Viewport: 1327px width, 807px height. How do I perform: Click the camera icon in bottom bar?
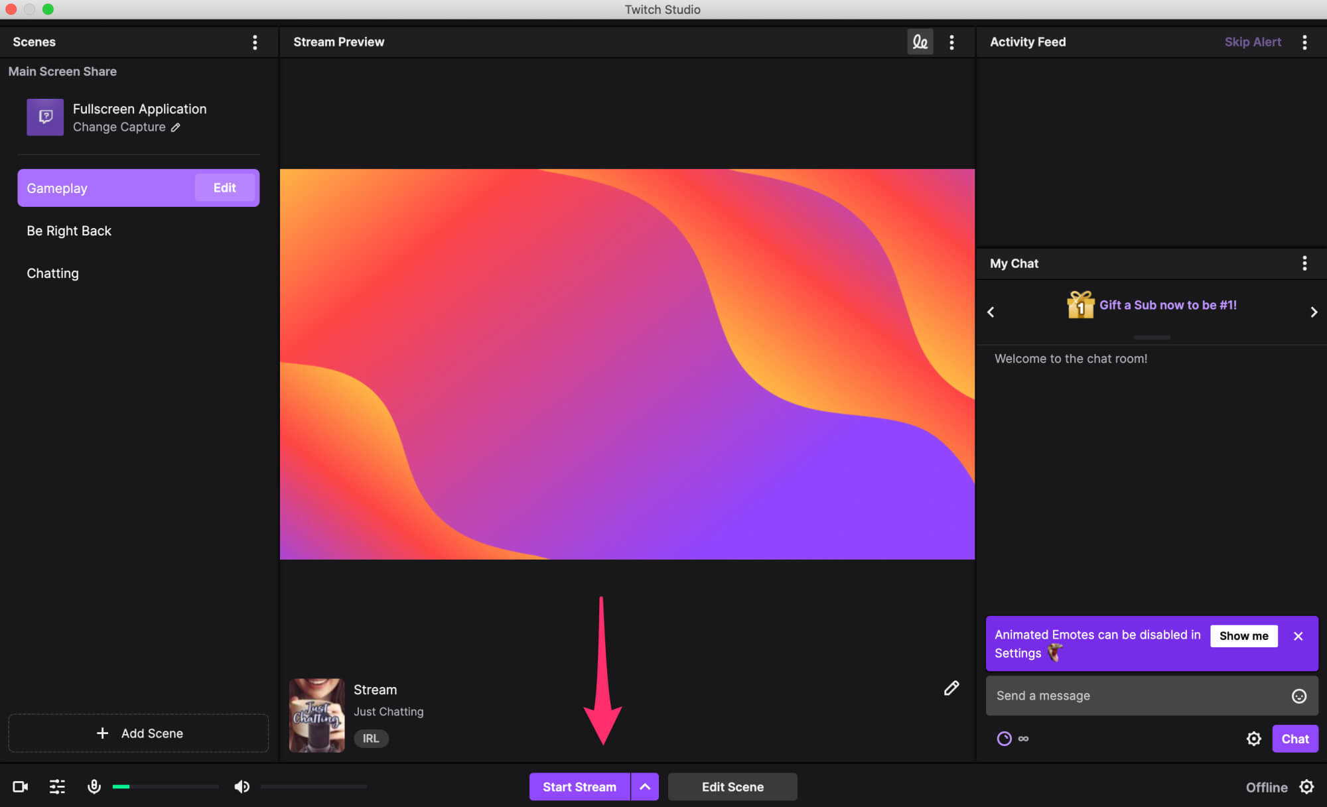coord(20,786)
